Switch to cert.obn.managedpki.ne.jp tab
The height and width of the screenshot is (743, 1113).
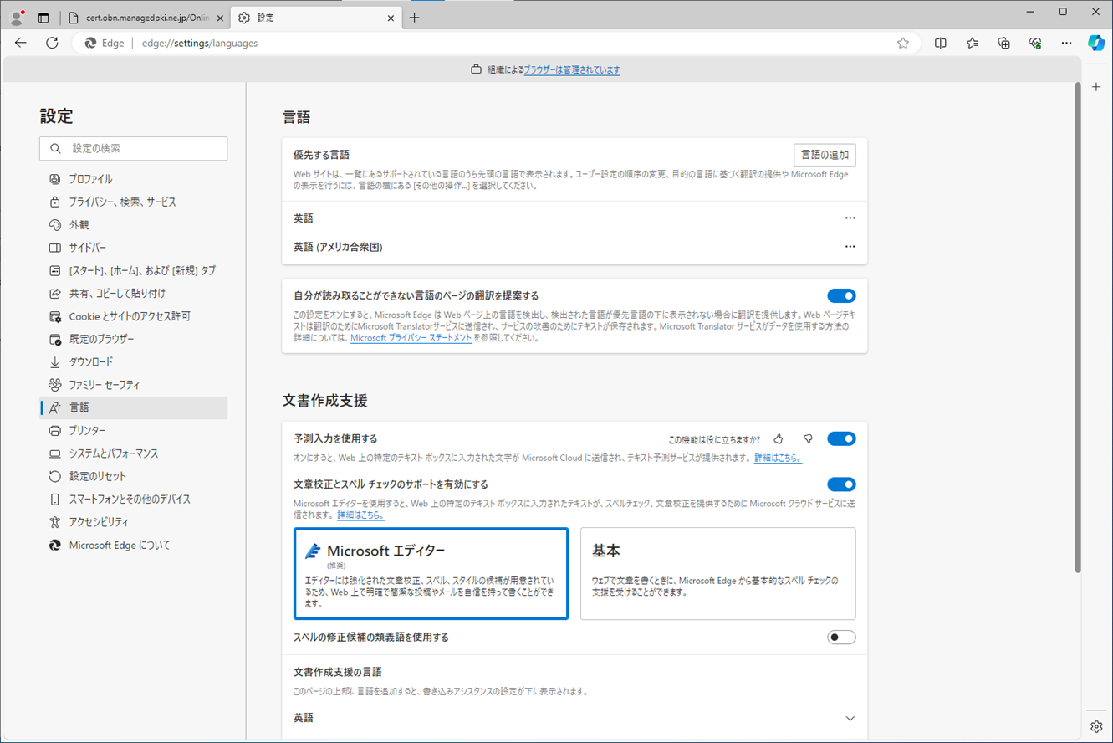(x=146, y=18)
